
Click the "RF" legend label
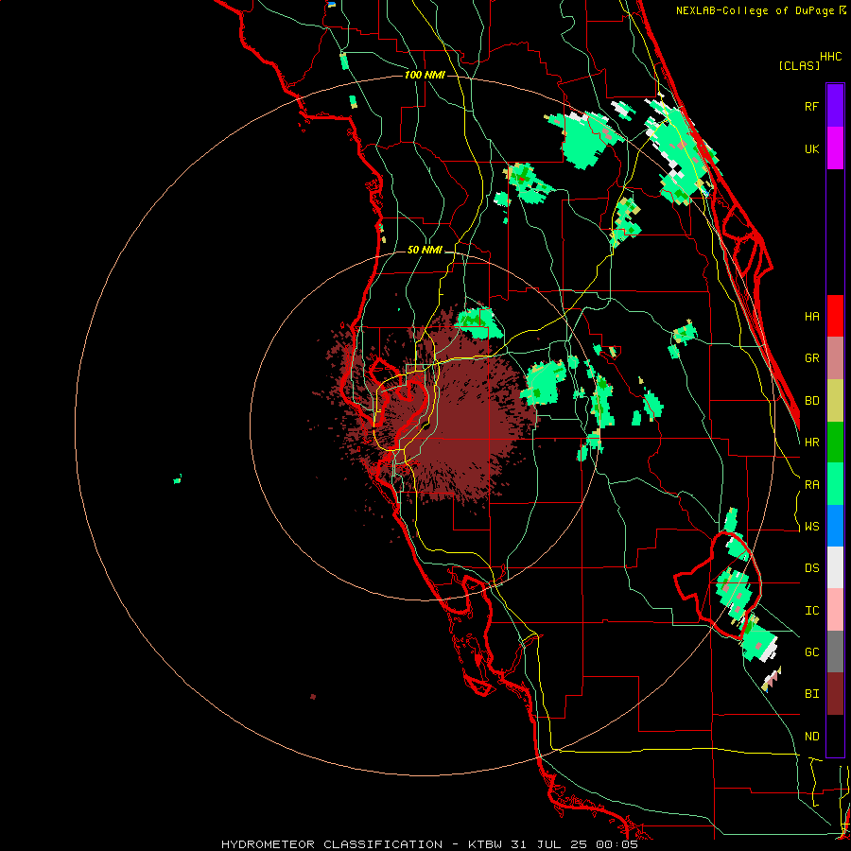pyautogui.click(x=811, y=106)
